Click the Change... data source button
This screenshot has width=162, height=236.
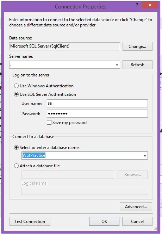coord(137,46)
